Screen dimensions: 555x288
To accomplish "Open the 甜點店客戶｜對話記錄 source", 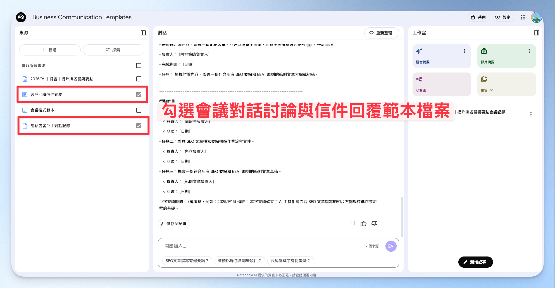I will click(x=50, y=126).
